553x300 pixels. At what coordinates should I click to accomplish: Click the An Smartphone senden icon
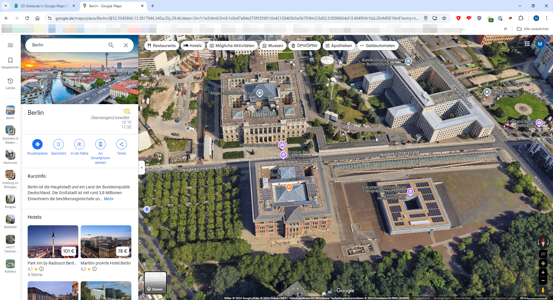coord(100,144)
